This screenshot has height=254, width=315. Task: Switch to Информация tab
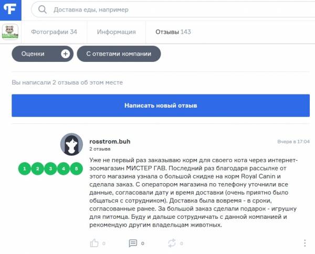[x=117, y=32]
